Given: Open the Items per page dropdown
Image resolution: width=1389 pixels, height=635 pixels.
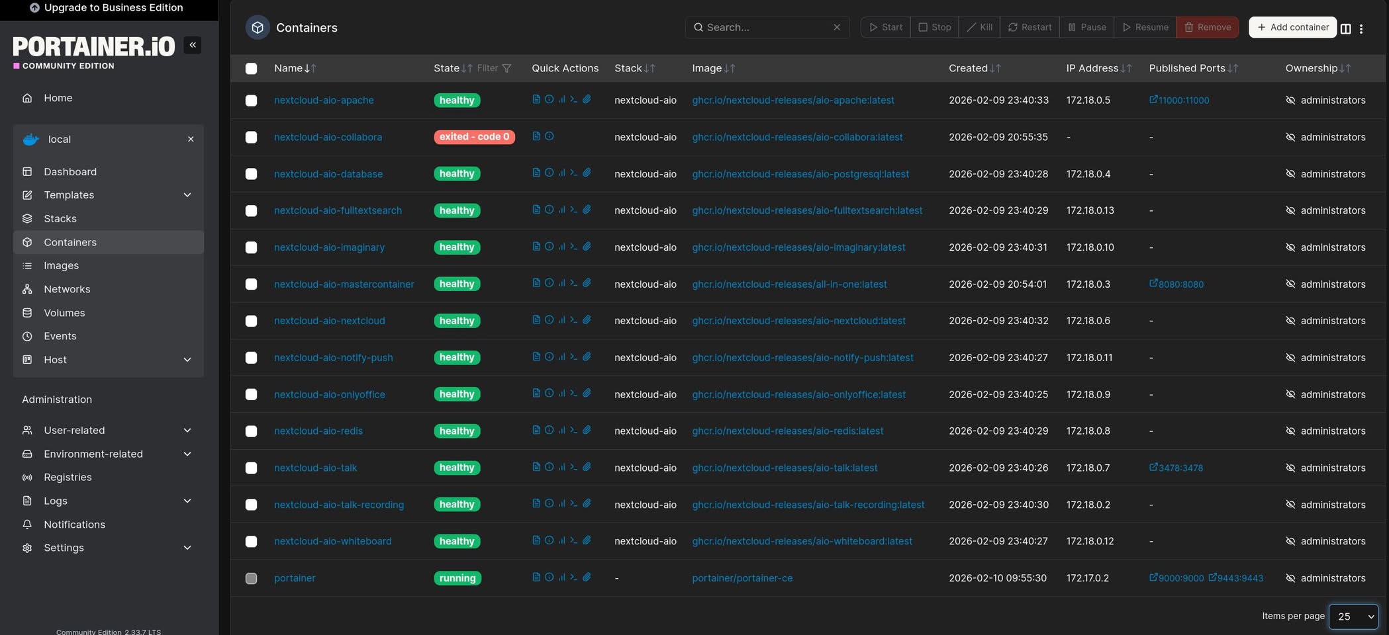Looking at the screenshot, I should [1353, 616].
